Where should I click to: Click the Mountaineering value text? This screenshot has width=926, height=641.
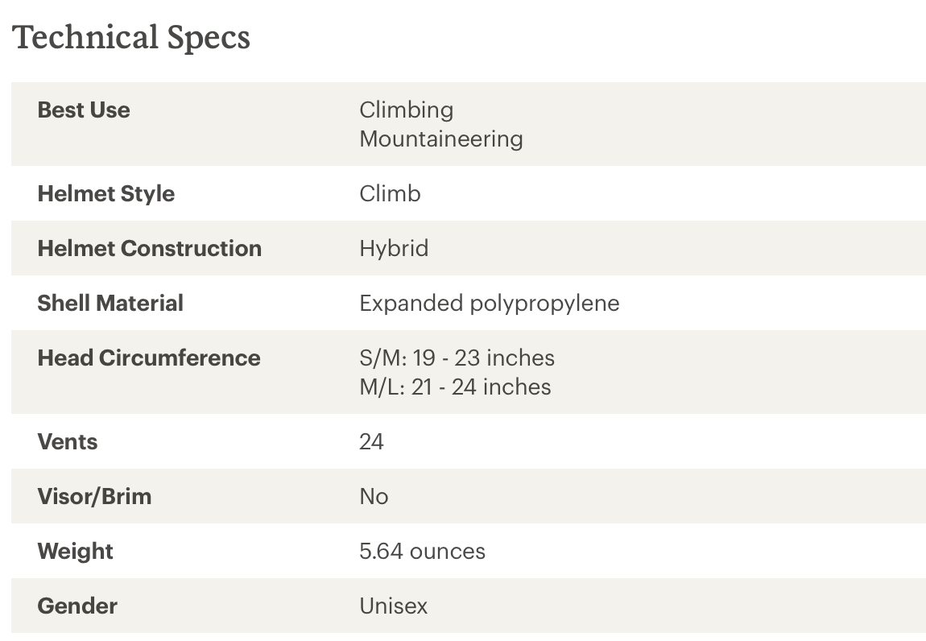(441, 139)
